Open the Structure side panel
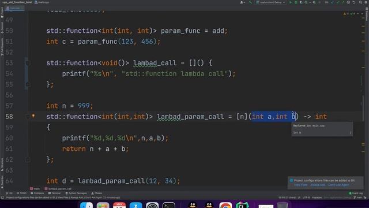The width and height of the screenshot is (369, 208). [x=2, y=165]
